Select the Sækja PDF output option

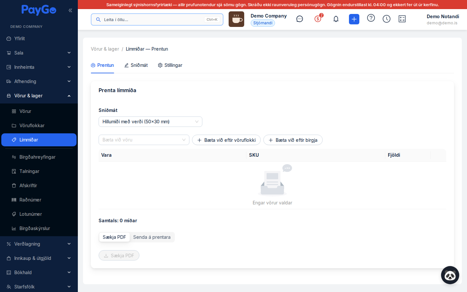coord(114,237)
